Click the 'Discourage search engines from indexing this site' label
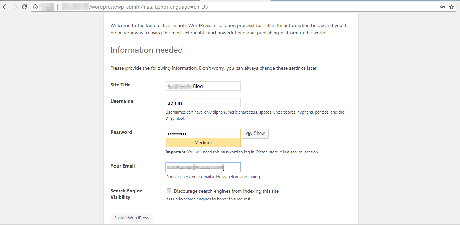This screenshot has width=460, height=225. coord(226,191)
